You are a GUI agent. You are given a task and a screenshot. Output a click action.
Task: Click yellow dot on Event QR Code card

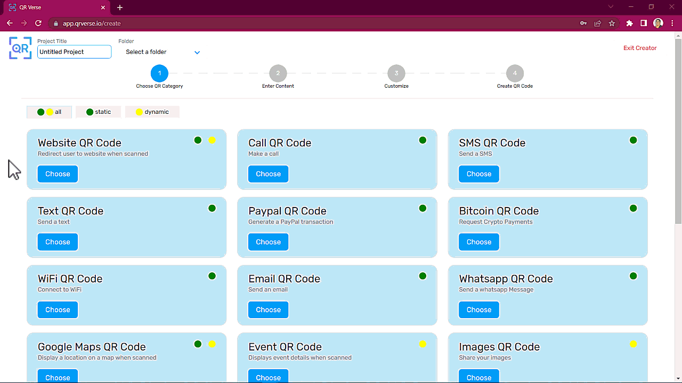pos(423,344)
